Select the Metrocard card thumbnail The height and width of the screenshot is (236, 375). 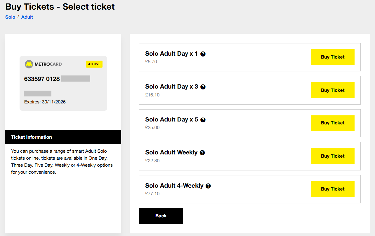point(63,83)
